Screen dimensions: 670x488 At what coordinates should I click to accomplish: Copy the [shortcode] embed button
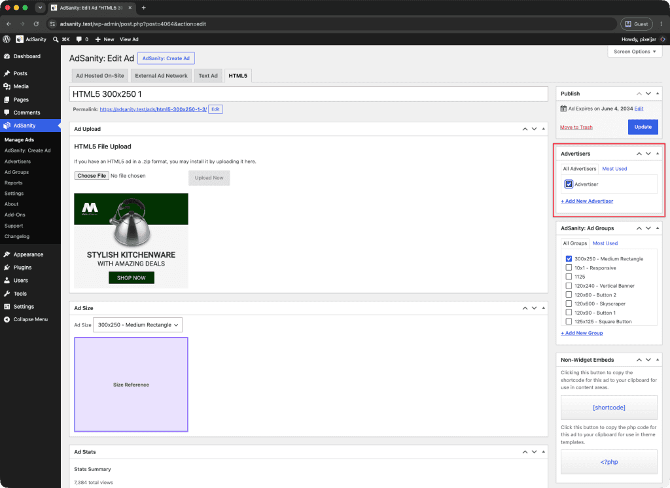[609, 408]
